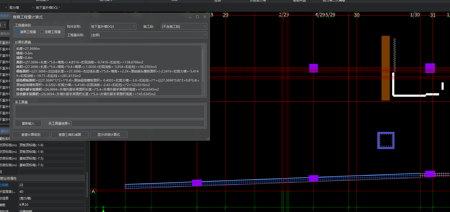Select the blue square column outline on canvas
Screen dimensions: 450x212
386,140
